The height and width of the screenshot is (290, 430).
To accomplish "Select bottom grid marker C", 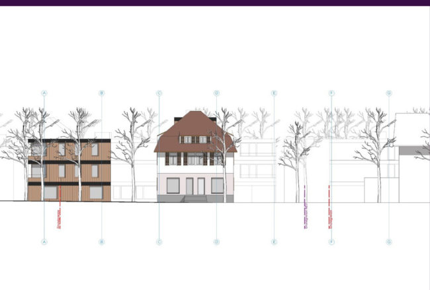I will [x=159, y=242].
